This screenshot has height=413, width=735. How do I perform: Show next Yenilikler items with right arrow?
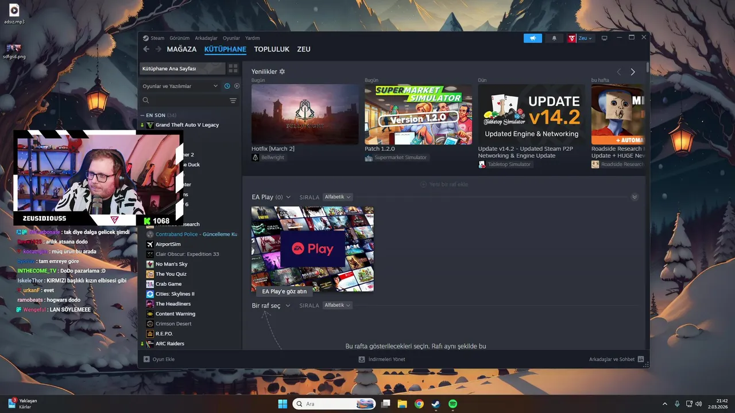(x=633, y=72)
